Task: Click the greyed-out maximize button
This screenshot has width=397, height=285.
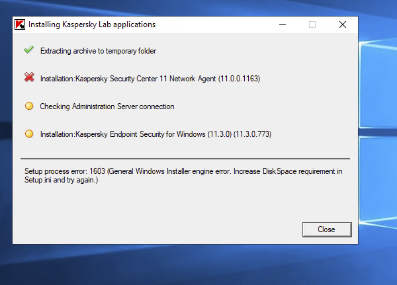Action: (312, 24)
